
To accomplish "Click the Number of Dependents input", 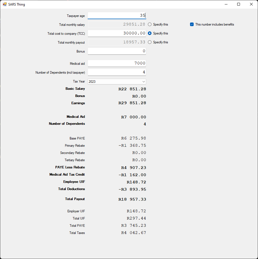I will click(x=117, y=72).
